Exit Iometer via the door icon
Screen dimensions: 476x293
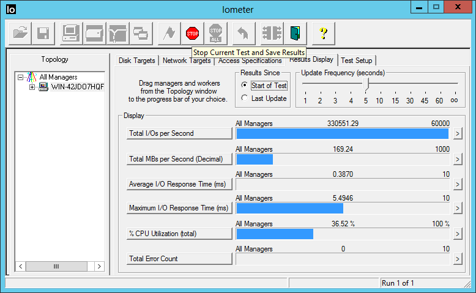pyautogui.click(x=296, y=34)
